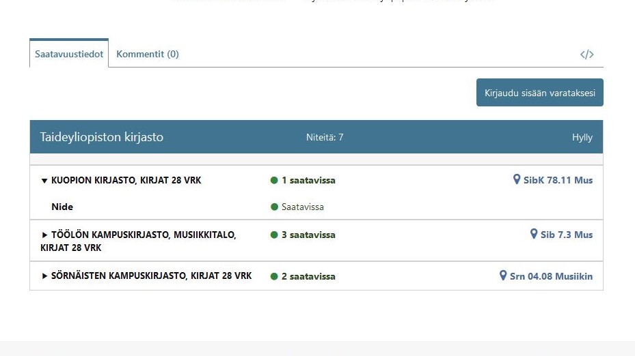This screenshot has height=356, width=635.
Task: Click the embed code icon
Action: pos(586,55)
